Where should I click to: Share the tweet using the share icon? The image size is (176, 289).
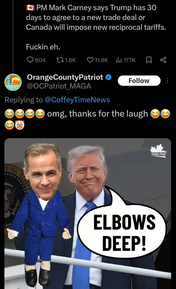(x=163, y=60)
